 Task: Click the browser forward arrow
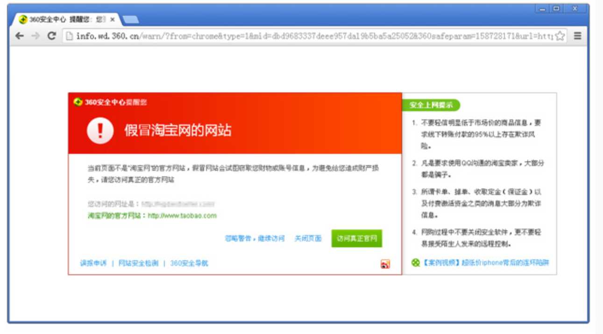(35, 36)
